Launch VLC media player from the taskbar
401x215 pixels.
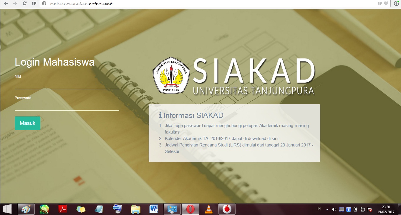click(x=209, y=209)
